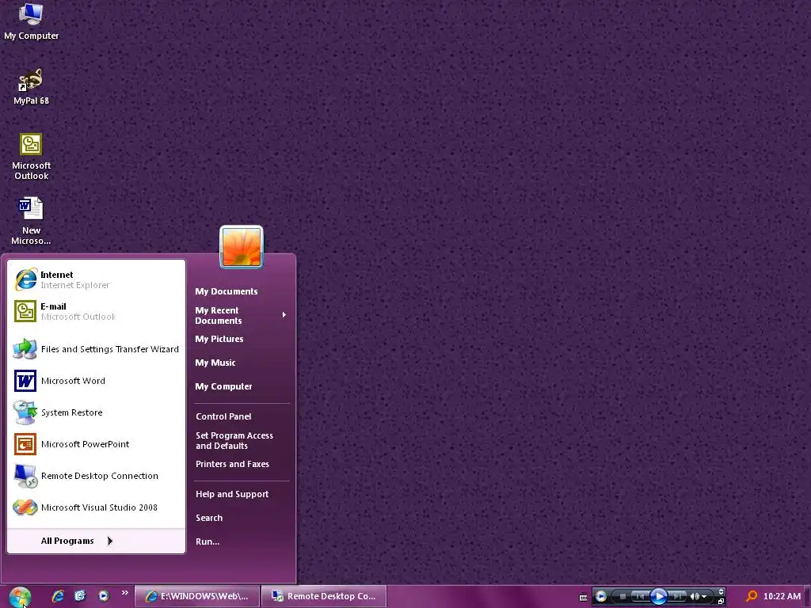Open Search from Start menu
Viewport: 811px width, 608px height.
click(209, 518)
